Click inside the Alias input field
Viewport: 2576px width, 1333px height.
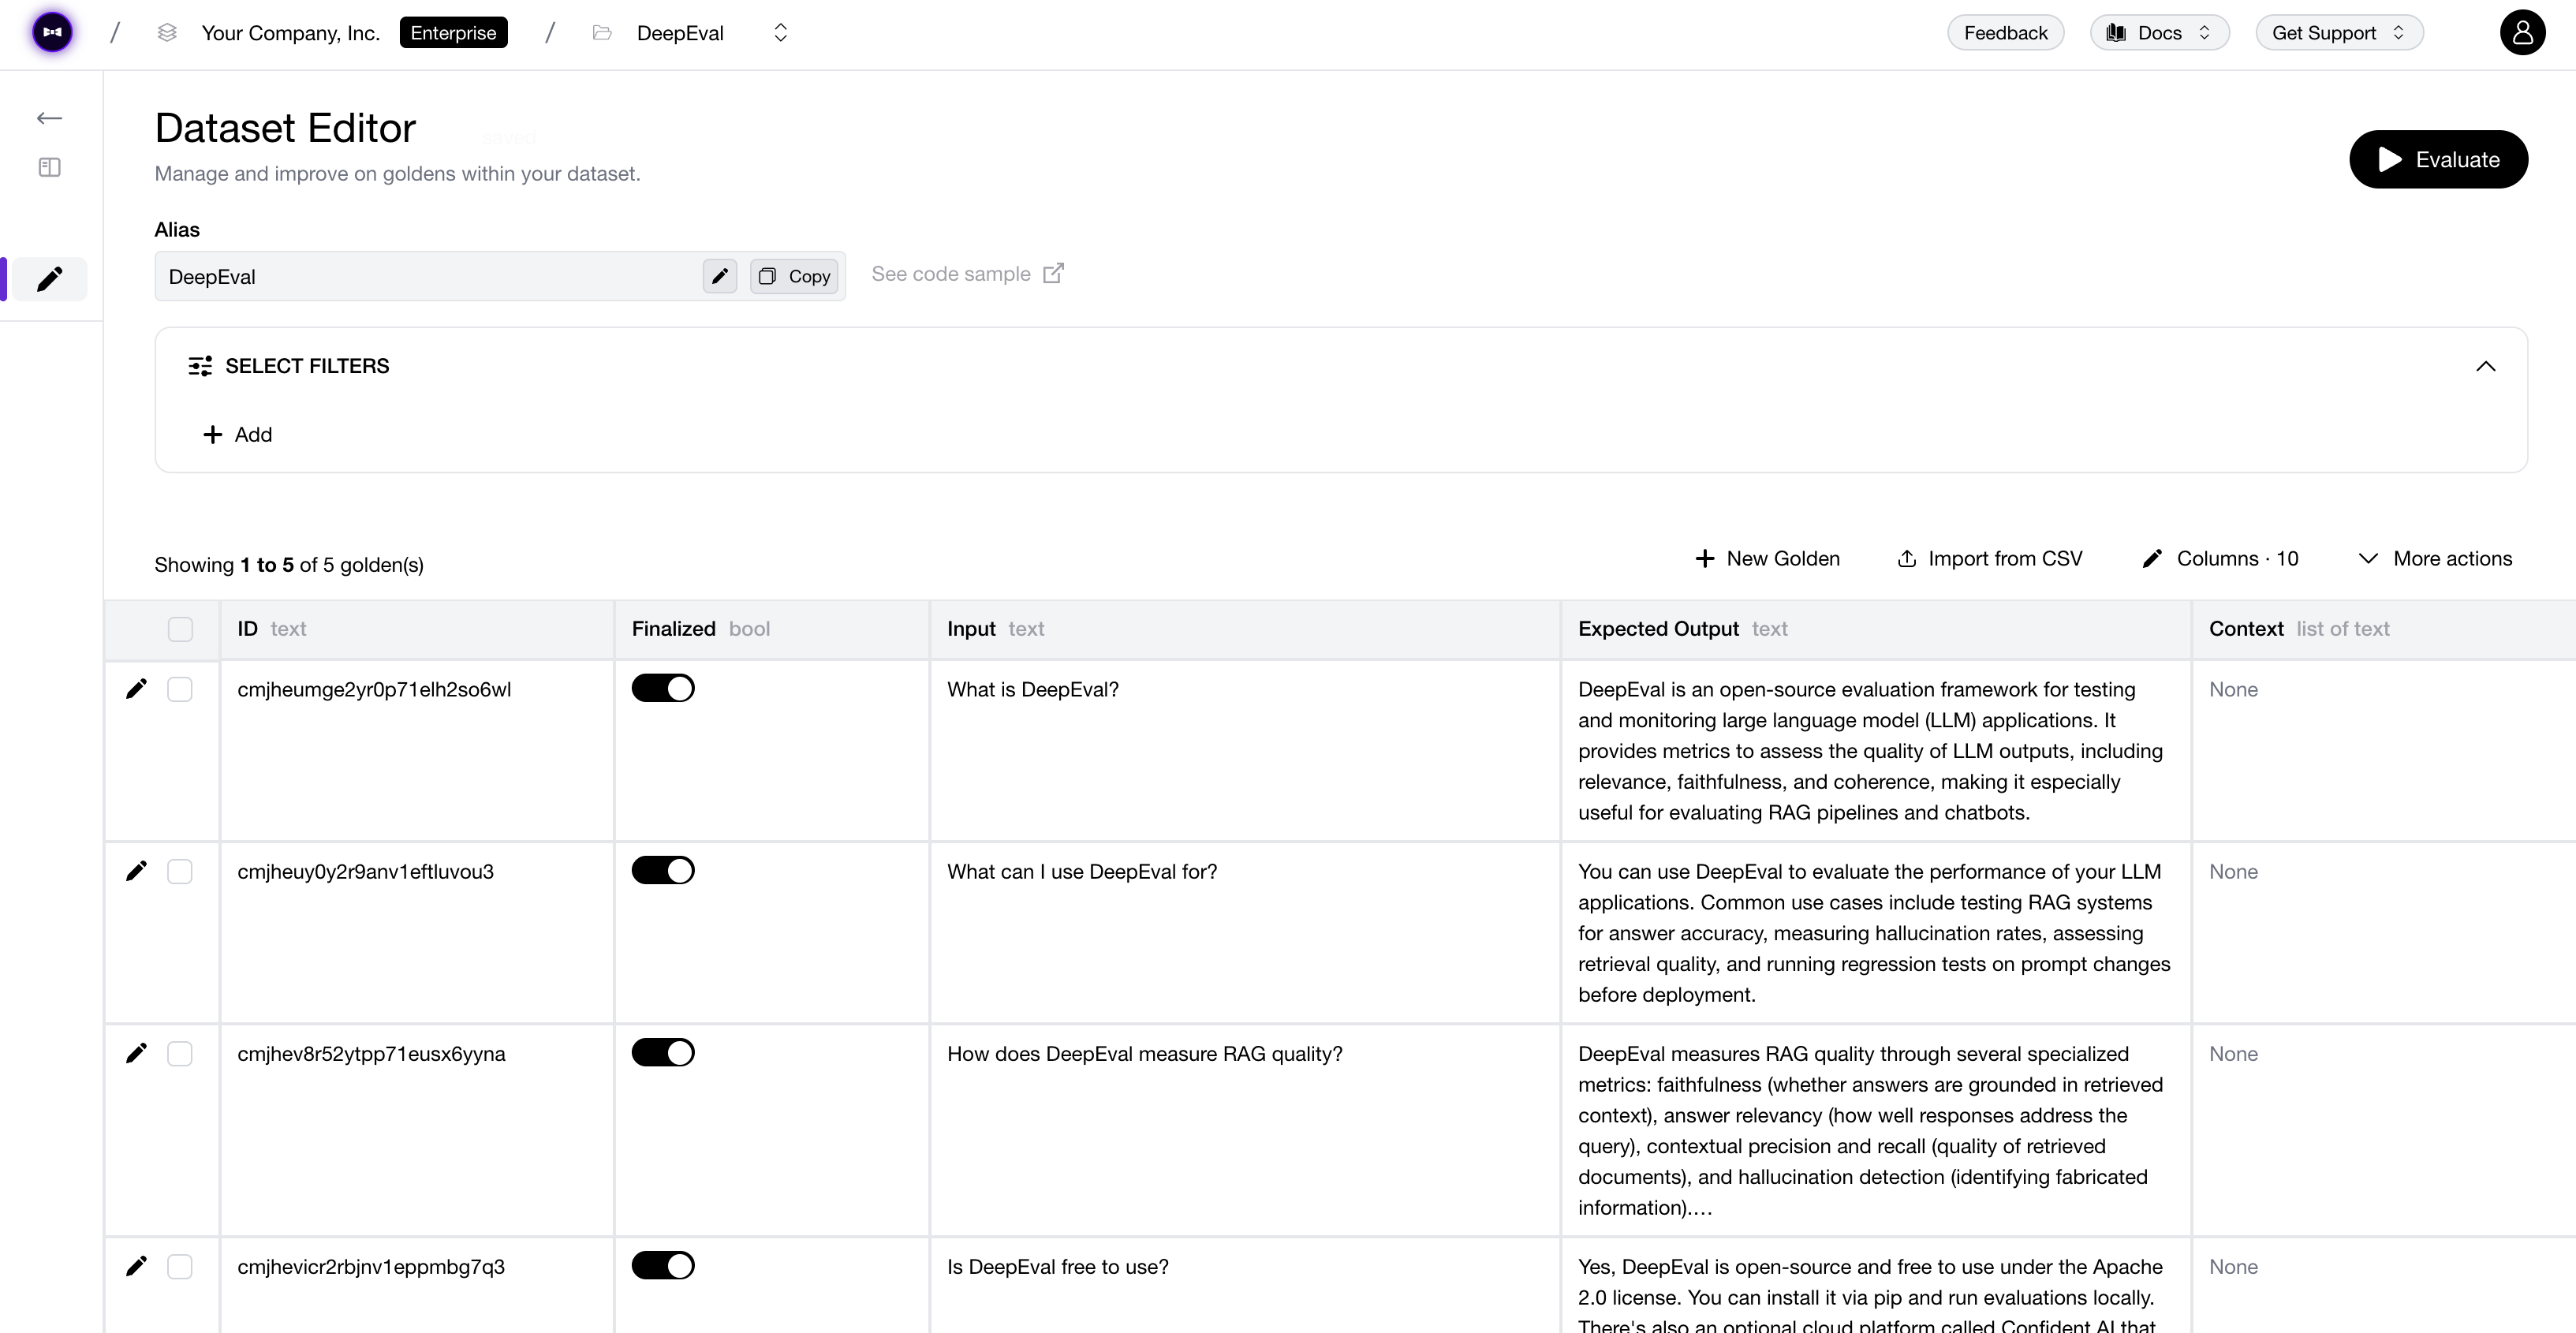pos(420,276)
